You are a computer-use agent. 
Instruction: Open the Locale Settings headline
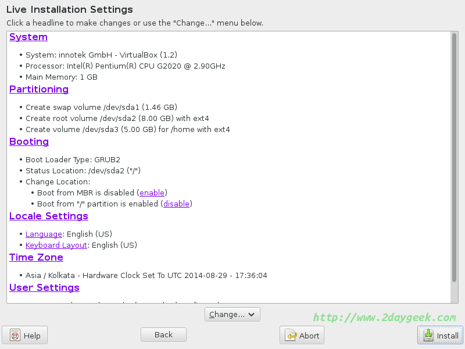pos(49,216)
